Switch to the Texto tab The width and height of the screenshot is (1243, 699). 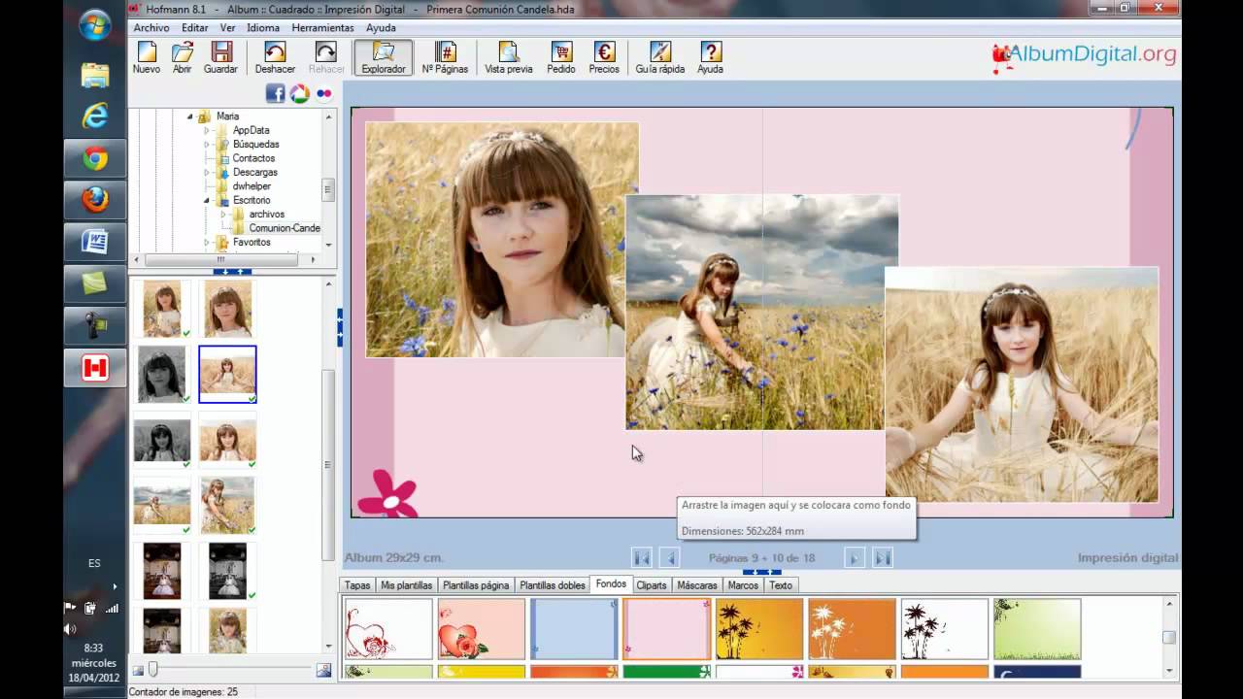tap(781, 585)
